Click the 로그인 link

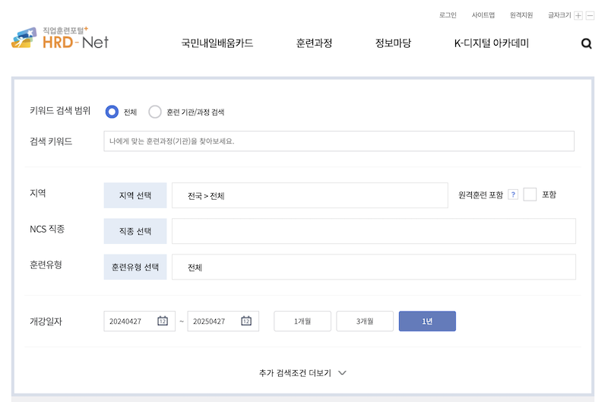[x=448, y=15]
